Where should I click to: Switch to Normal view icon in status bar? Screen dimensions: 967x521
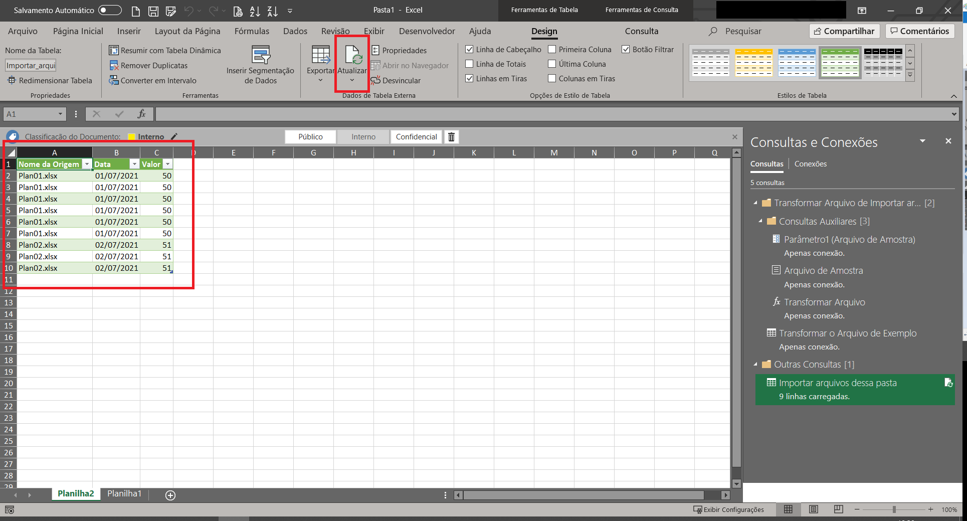point(788,509)
